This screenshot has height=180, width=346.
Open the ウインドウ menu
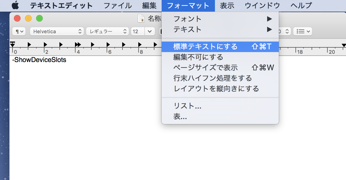[262, 5]
